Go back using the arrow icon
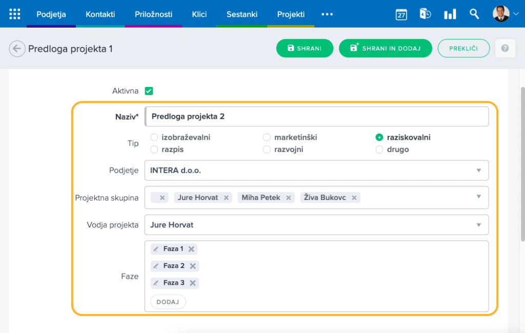The height and width of the screenshot is (333, 525). [17, 49]
